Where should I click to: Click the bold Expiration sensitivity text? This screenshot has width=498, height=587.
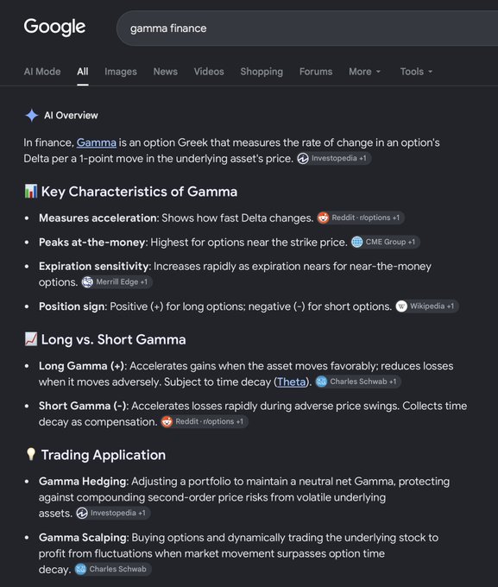94,266
